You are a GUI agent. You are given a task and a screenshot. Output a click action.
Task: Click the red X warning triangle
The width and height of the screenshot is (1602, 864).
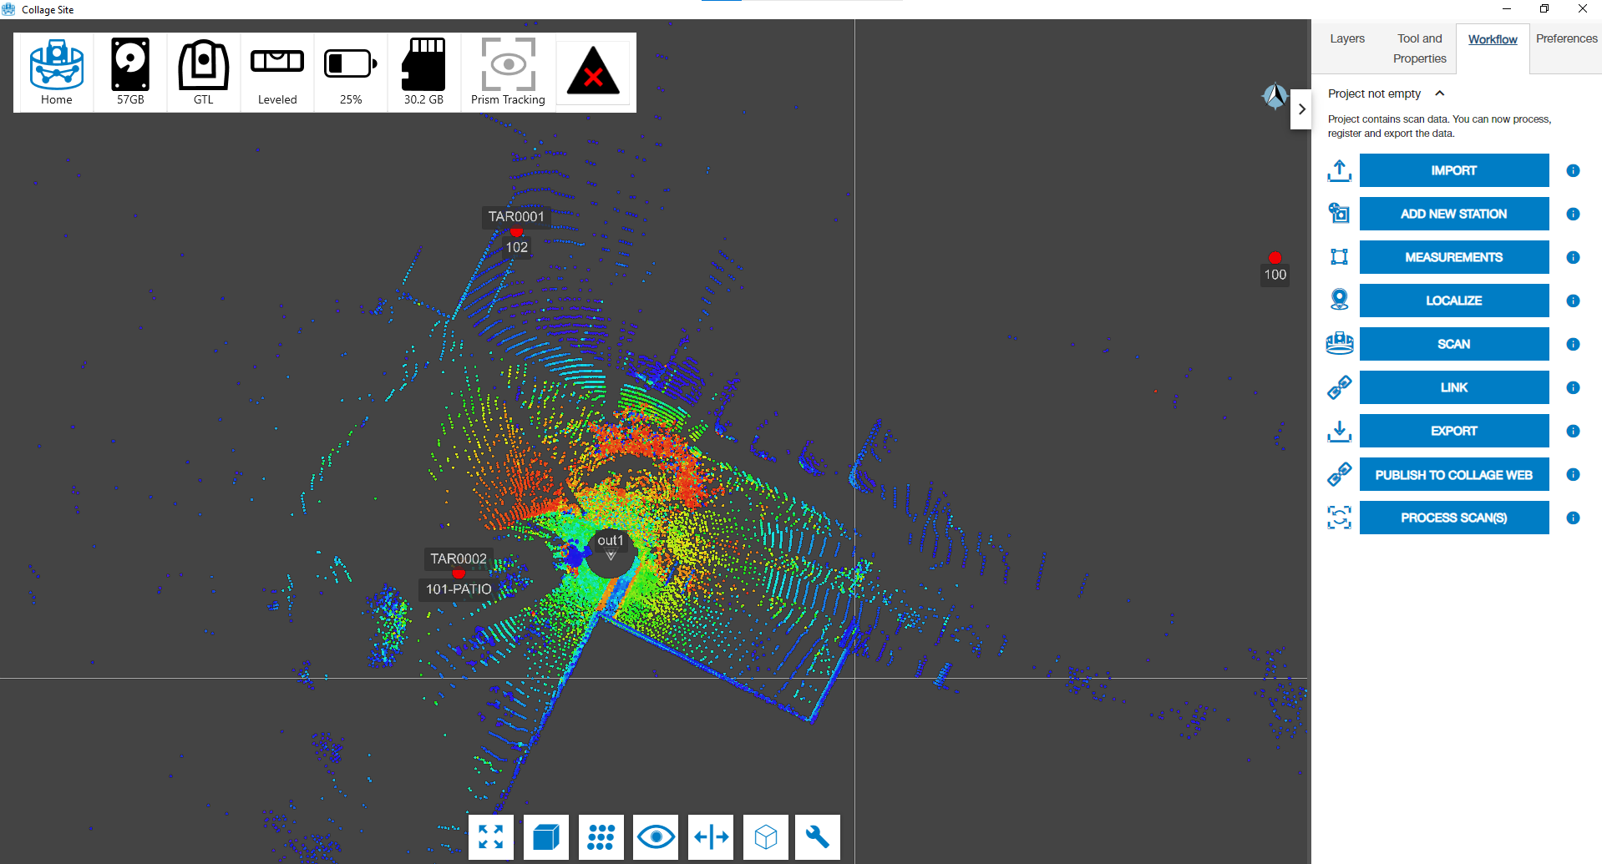click(593, 72)
